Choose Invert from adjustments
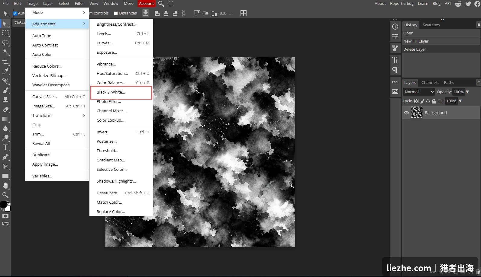Viewport: 481px width, 277px height. (x=121, y=132)
